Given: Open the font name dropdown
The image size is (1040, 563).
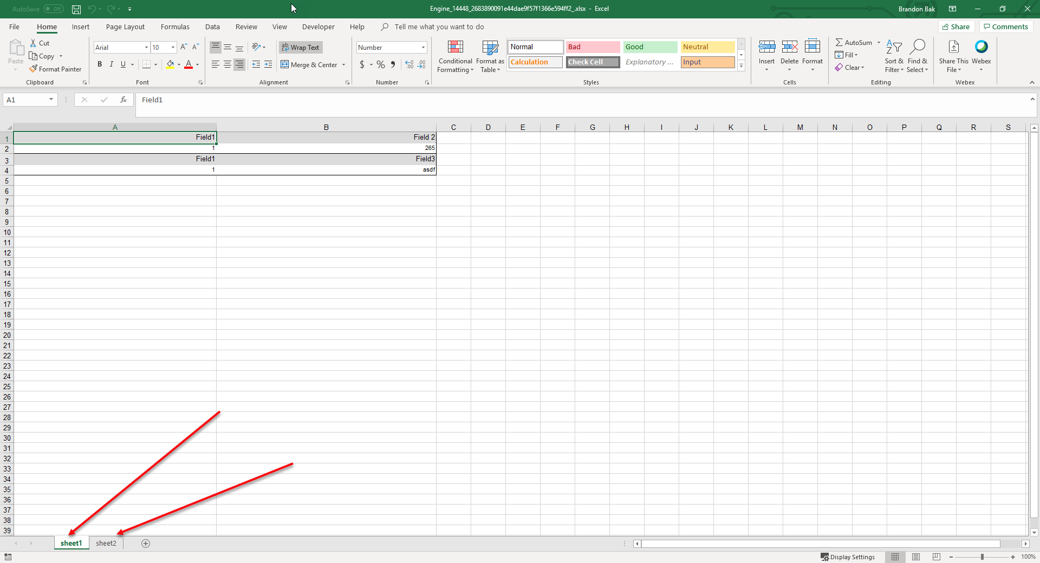Looking at the screenshot, I should [x=146, y=47].
